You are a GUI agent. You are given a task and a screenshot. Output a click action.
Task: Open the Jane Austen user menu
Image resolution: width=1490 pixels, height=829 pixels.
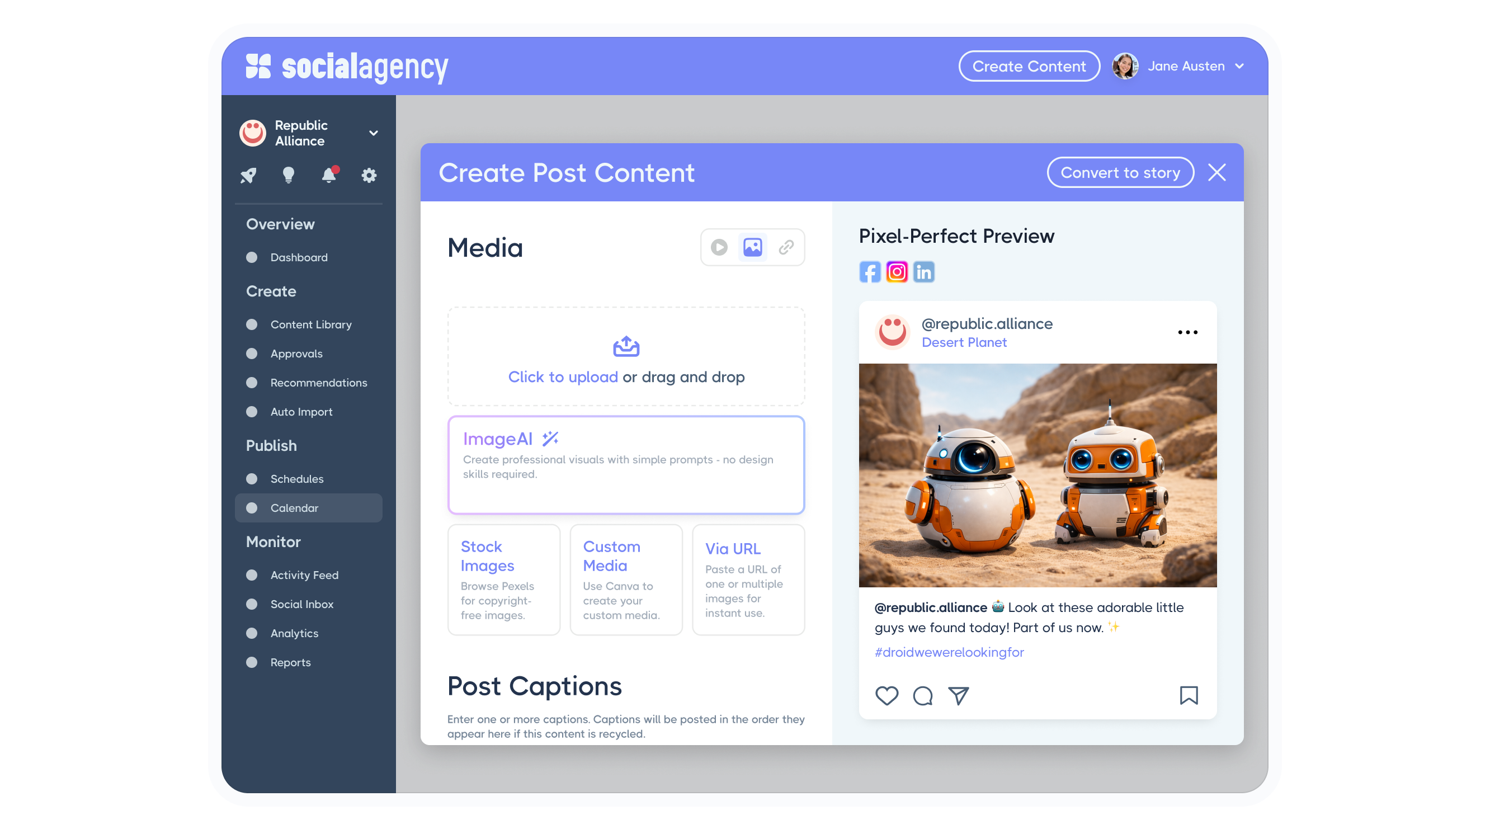click(x=1186, y=67)
